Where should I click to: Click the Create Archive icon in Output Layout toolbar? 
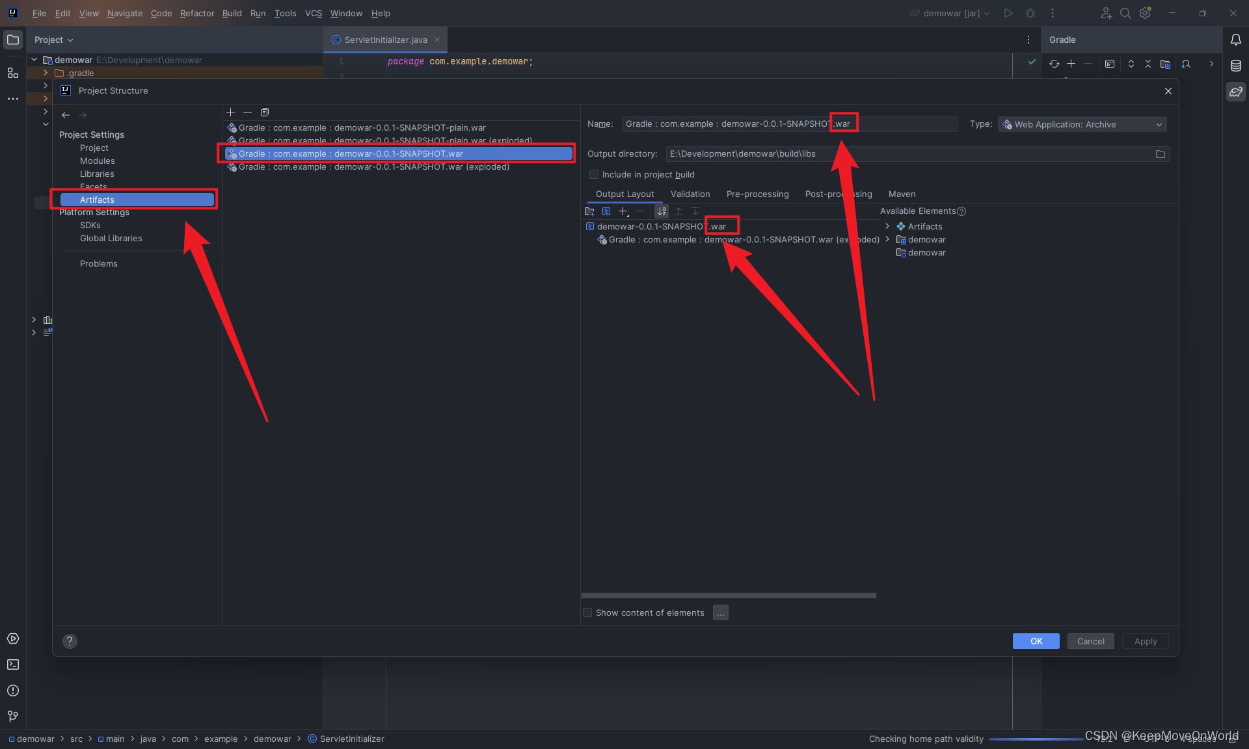point(606,211)
